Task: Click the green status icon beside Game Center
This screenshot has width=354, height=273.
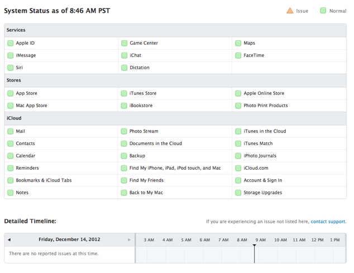Action: click(x=124, y=43)
